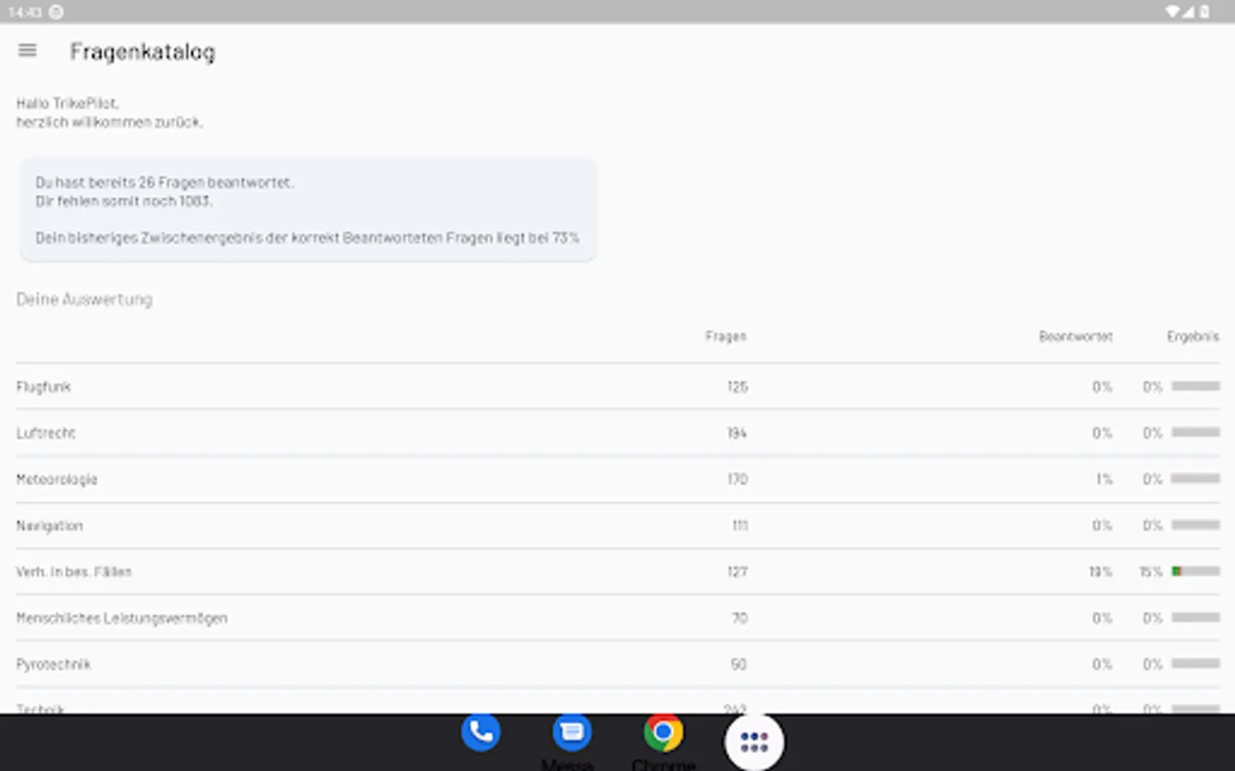Click the Verh. in bes. Fällen result bar
Screen dimensions: 1235x771
(x=1196, y=571)
